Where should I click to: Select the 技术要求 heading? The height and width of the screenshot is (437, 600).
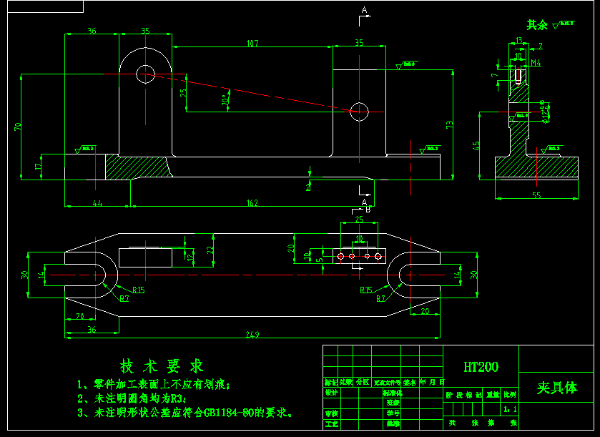[161, 366]
